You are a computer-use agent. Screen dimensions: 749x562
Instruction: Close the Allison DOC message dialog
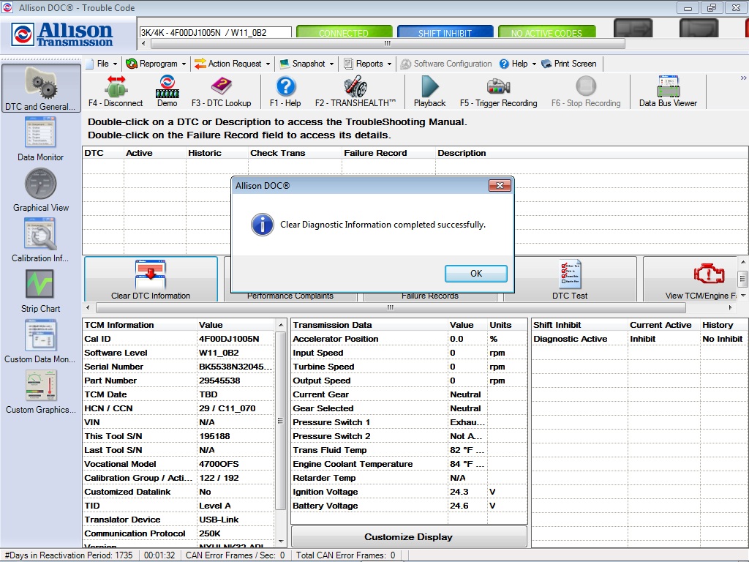(x=500, y=185)
